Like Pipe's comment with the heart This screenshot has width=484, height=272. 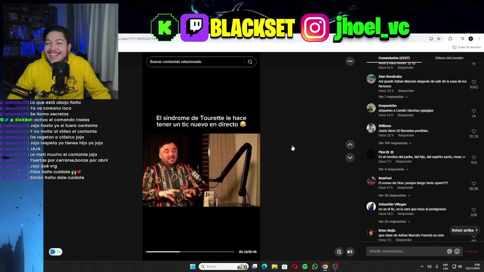click(x=474, y=158)
